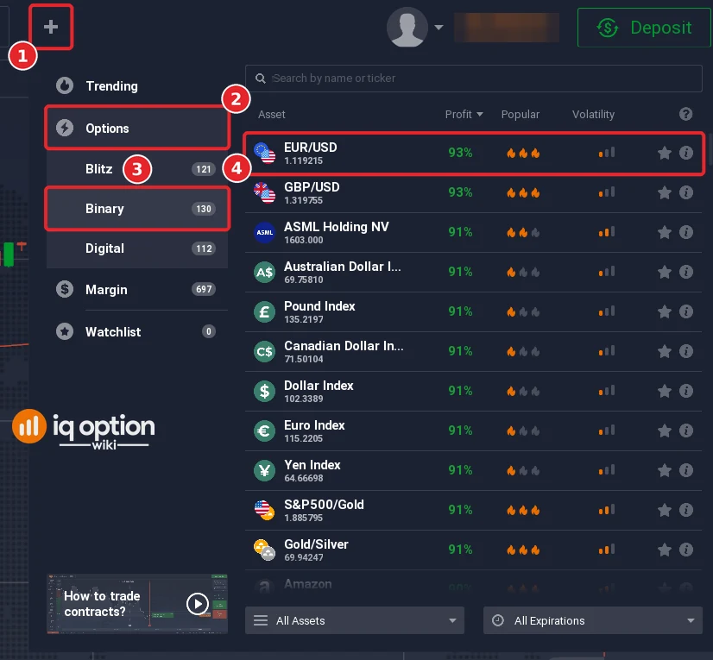Open S&P500/Gold info icon
Viewport: 713px width, 660px height.
[685, 510]
